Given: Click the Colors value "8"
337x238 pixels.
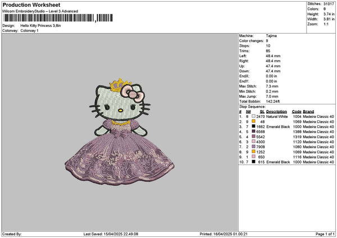Looking at the screenshot, I should (x=325, y=9).
